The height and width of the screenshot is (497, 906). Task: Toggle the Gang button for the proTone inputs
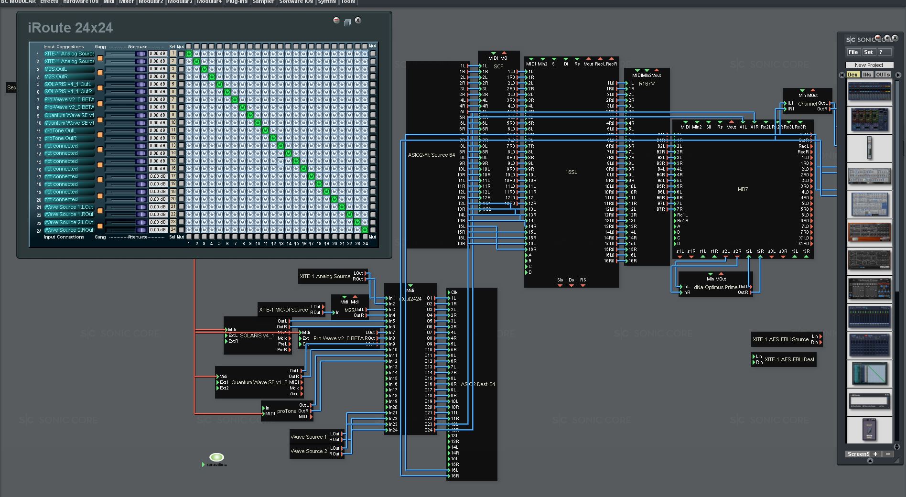tap(100, 134)
